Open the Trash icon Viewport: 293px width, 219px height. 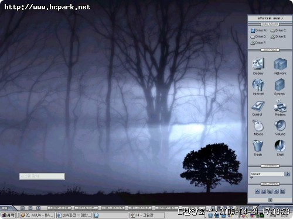click(x=258, y=148)
